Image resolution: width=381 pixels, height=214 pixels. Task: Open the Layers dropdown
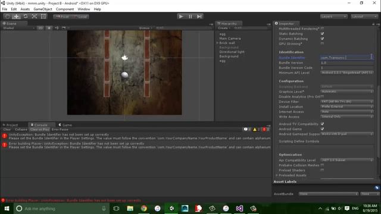333,17
